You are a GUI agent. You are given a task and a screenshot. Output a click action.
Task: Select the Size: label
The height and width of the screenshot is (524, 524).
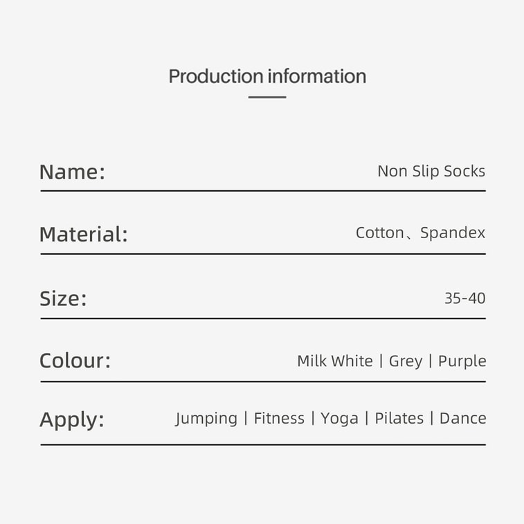click(x=63, y=299)
